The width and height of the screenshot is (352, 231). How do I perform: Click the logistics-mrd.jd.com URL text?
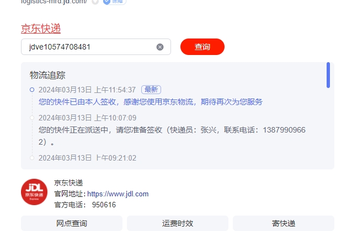54,2
